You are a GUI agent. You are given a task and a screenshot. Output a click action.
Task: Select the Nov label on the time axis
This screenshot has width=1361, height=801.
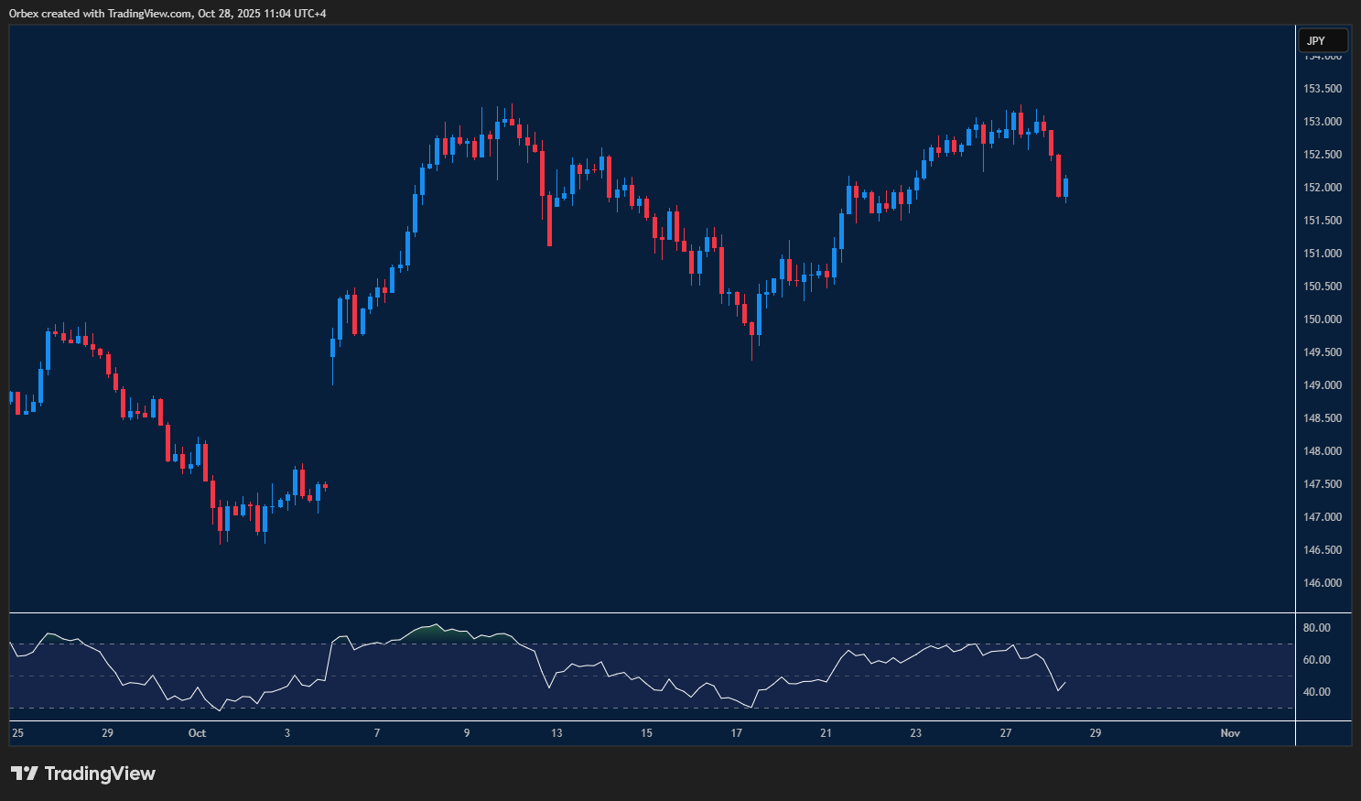pos(1229,733)
